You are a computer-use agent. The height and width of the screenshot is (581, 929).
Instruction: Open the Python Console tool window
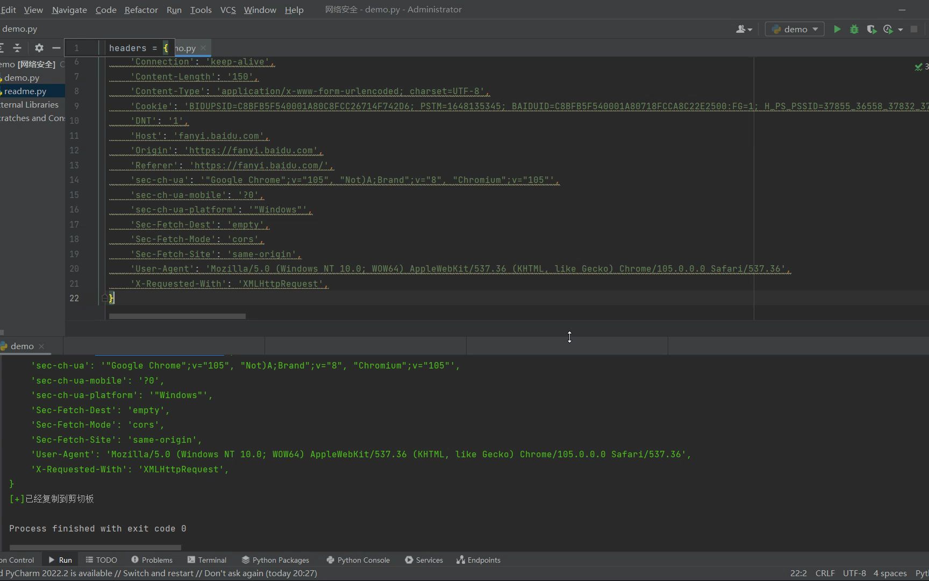358,560
